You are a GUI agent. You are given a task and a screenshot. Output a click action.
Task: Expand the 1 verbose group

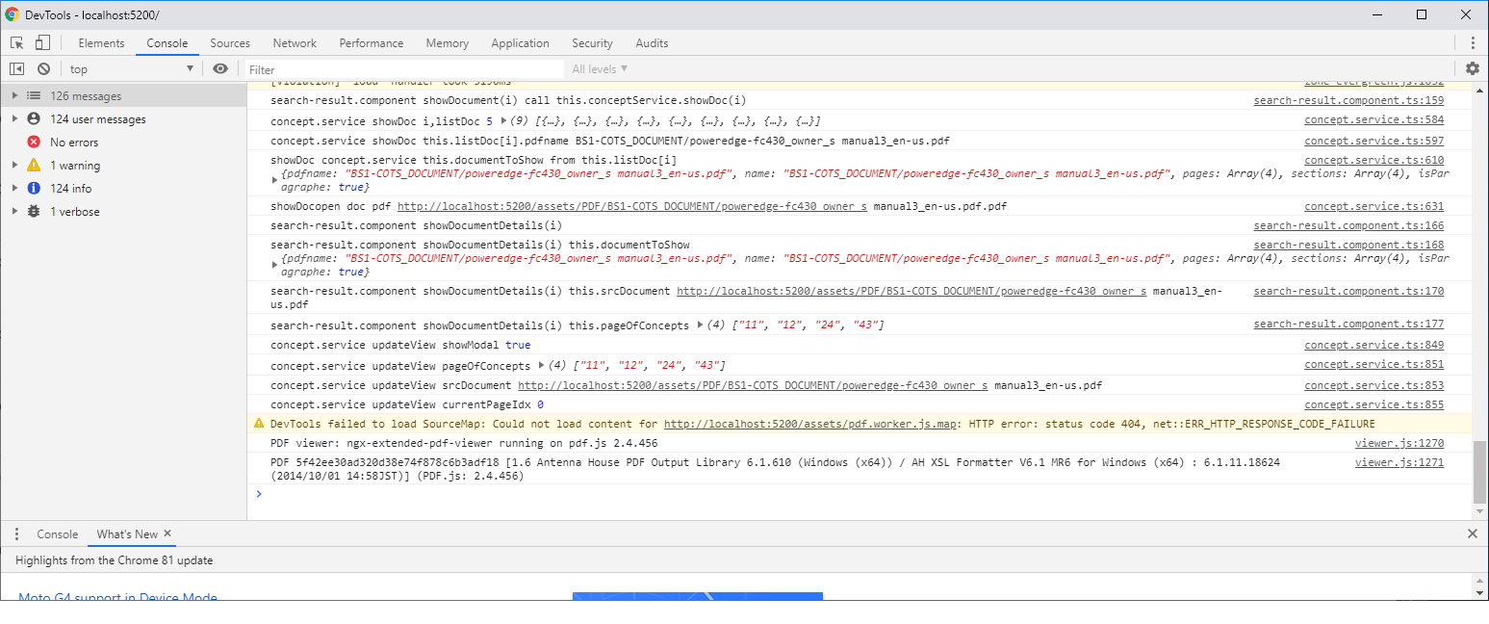click(14, 212)
